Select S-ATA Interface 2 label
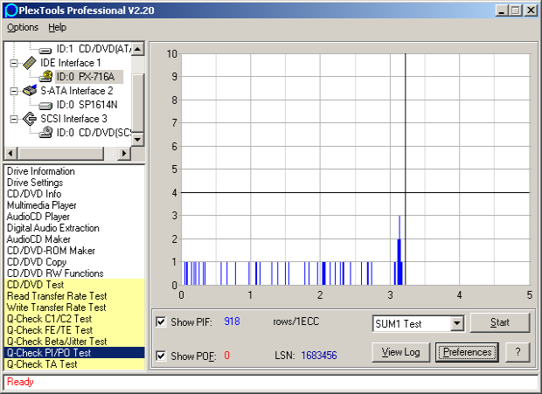Screen dimensions: 542x394 point(77,91)
